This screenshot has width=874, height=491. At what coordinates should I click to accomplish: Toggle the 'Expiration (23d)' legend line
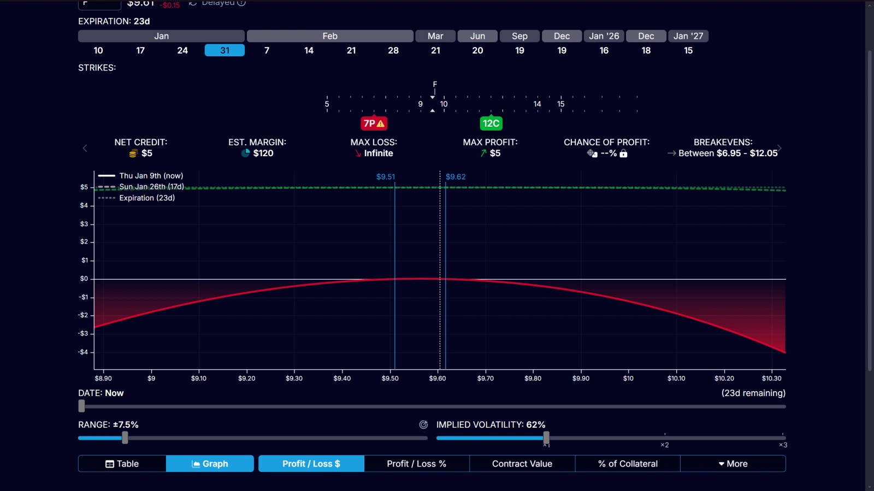(x=137, y=198)
